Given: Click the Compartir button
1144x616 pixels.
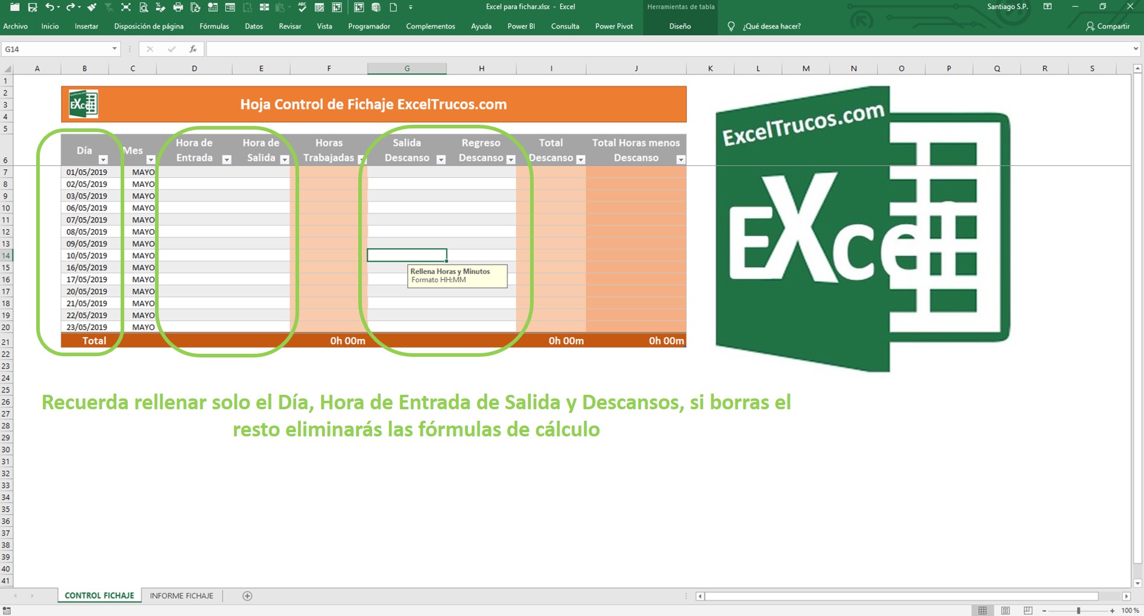Looking at the screenshot, I should click(1108, 26).
